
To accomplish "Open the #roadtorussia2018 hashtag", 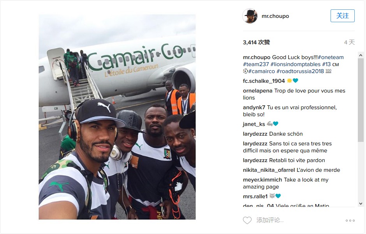I will click(300, 71).
